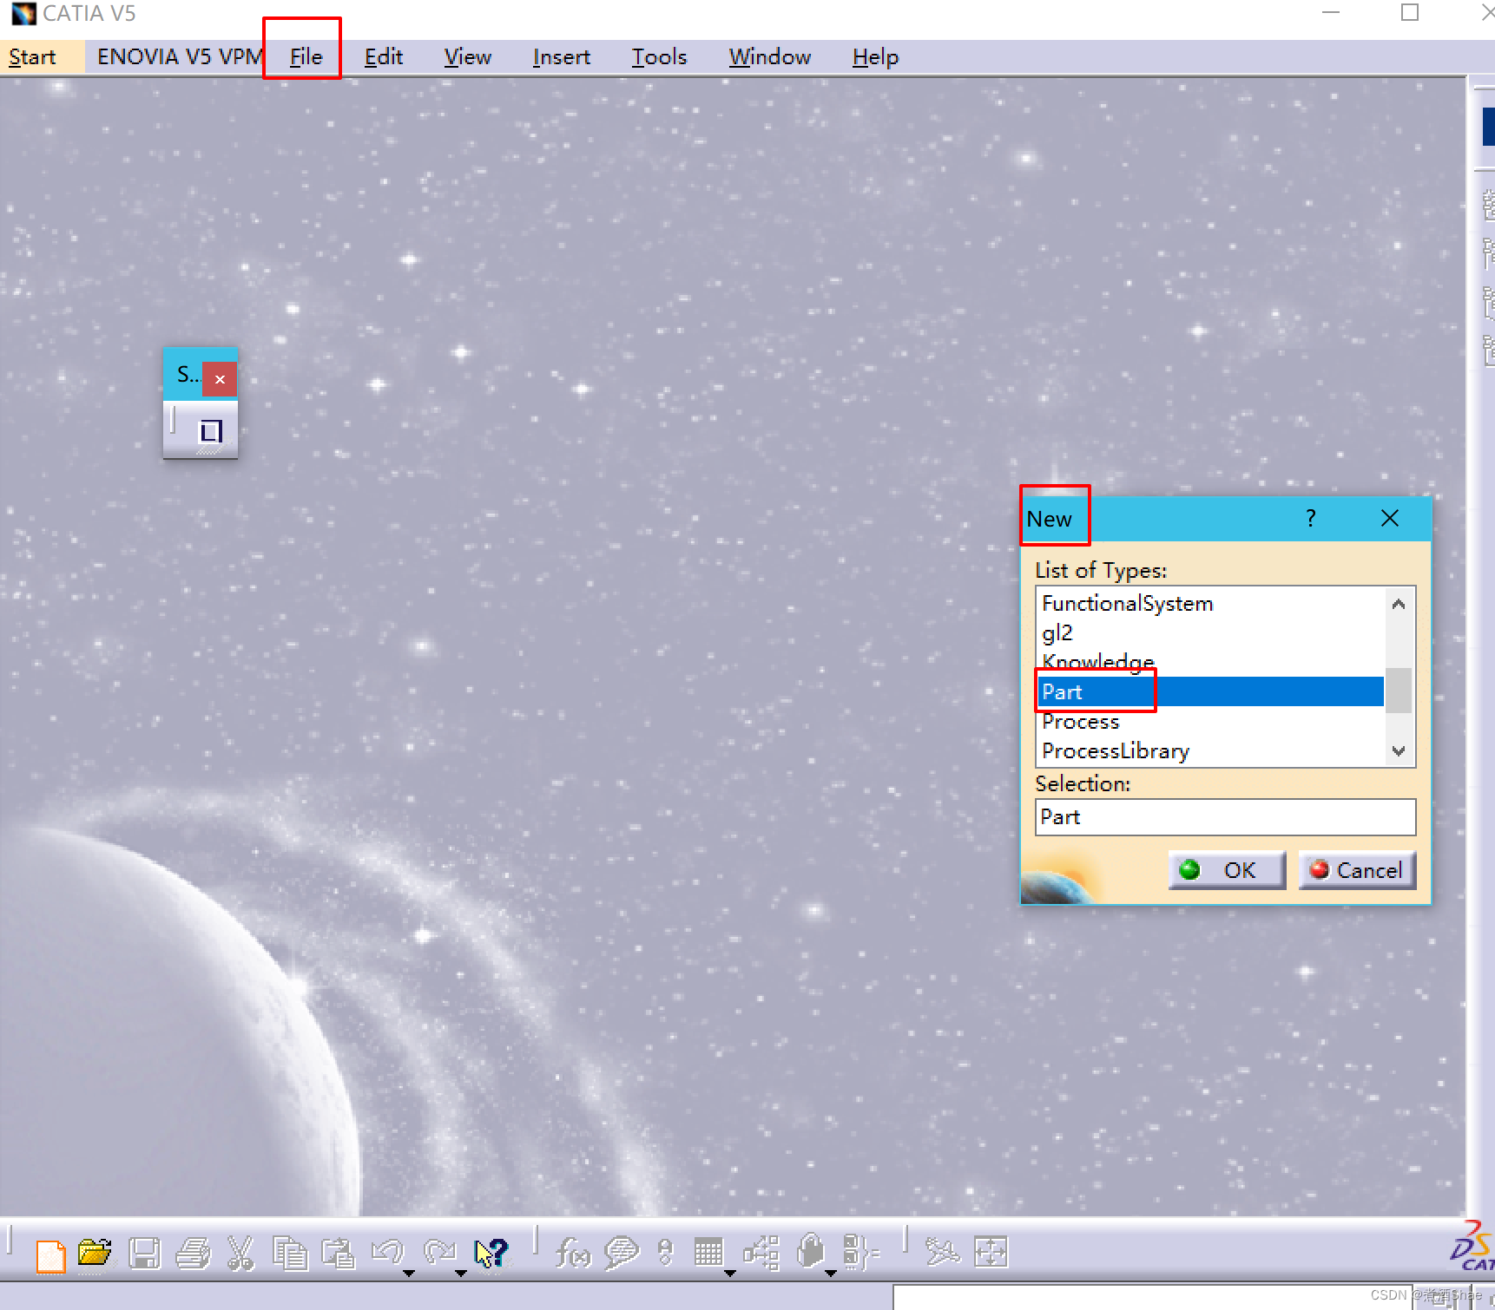Select gl2 in List of Types
Image resolution: width=1495 pixels, height=1310 pixels.
[1210, 632]
